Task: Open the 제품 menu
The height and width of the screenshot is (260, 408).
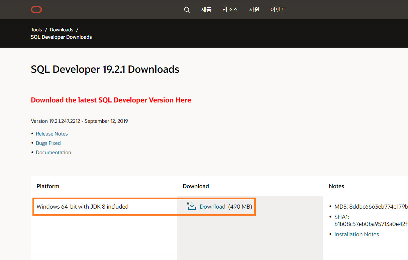Action: [206, 10]
